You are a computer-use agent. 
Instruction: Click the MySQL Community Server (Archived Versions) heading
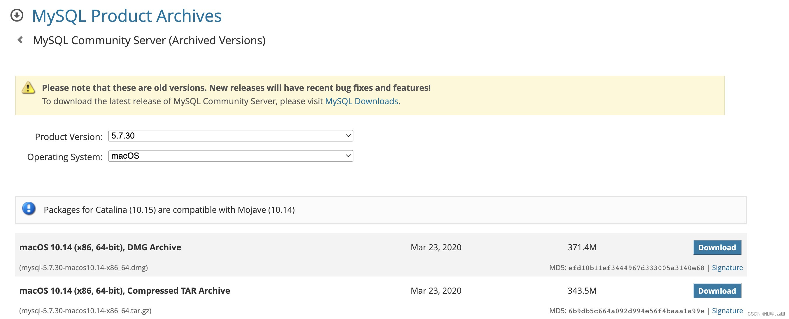coord(149,40)
